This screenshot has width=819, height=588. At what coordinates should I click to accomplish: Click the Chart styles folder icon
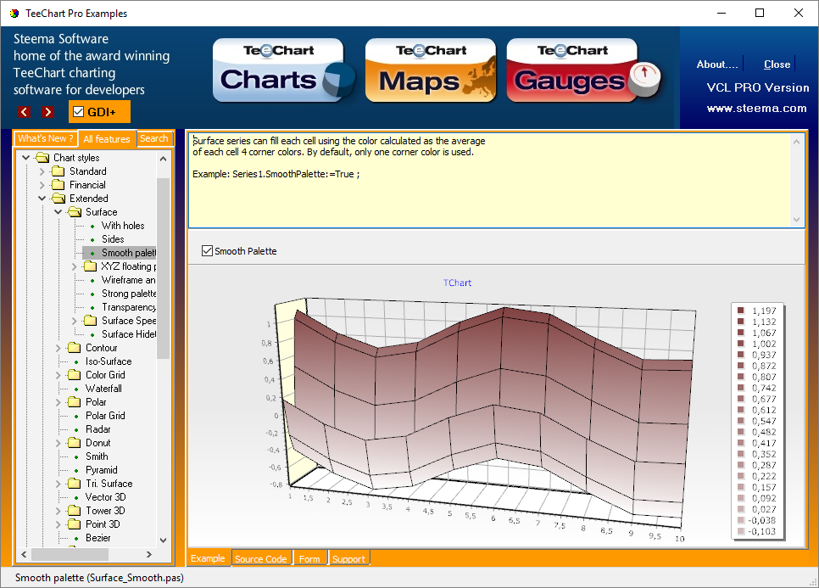[x=42, y=157]
